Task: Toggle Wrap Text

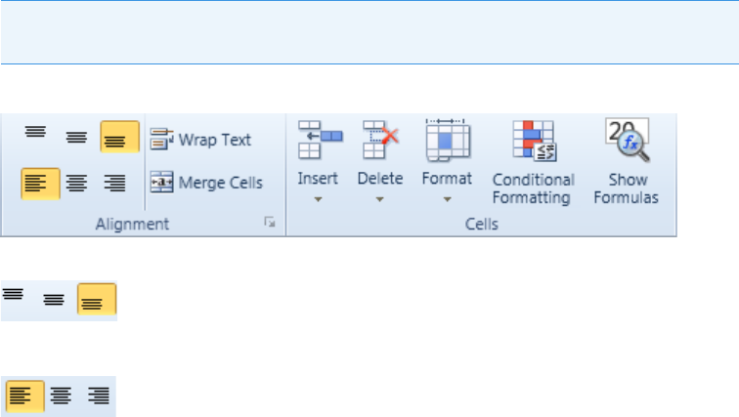Action: click(x=200, y=140)
